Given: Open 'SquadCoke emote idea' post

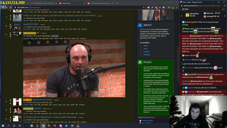Looking at the screenshot, I should click(x=42, y=100).
